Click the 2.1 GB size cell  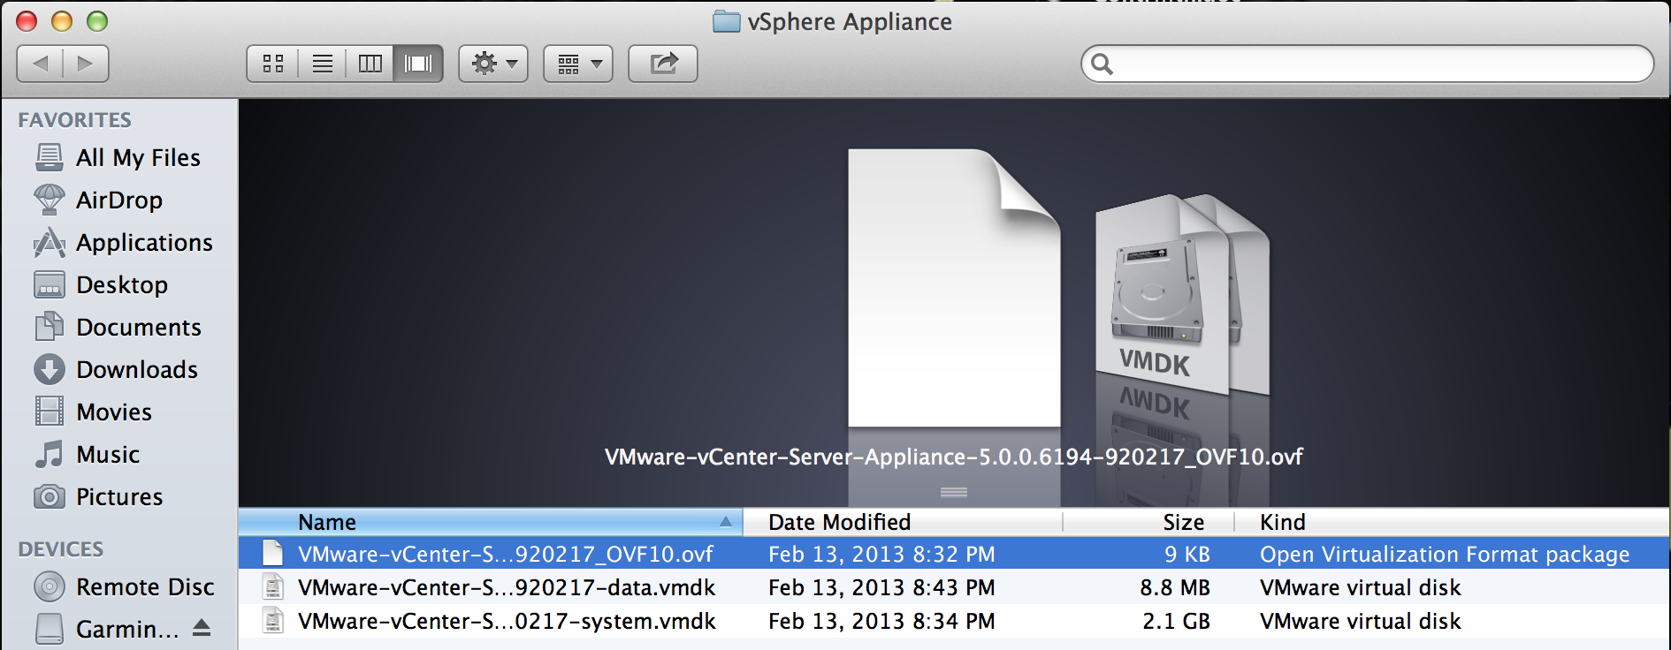(1176, 621)
